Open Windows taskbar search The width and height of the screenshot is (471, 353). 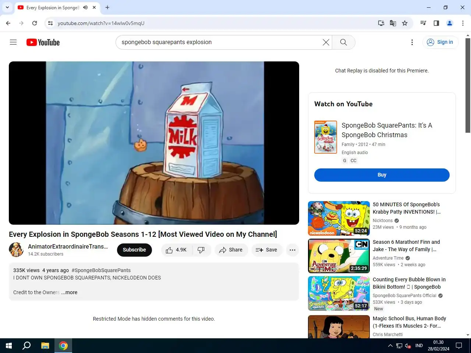[x=26, y=346]
